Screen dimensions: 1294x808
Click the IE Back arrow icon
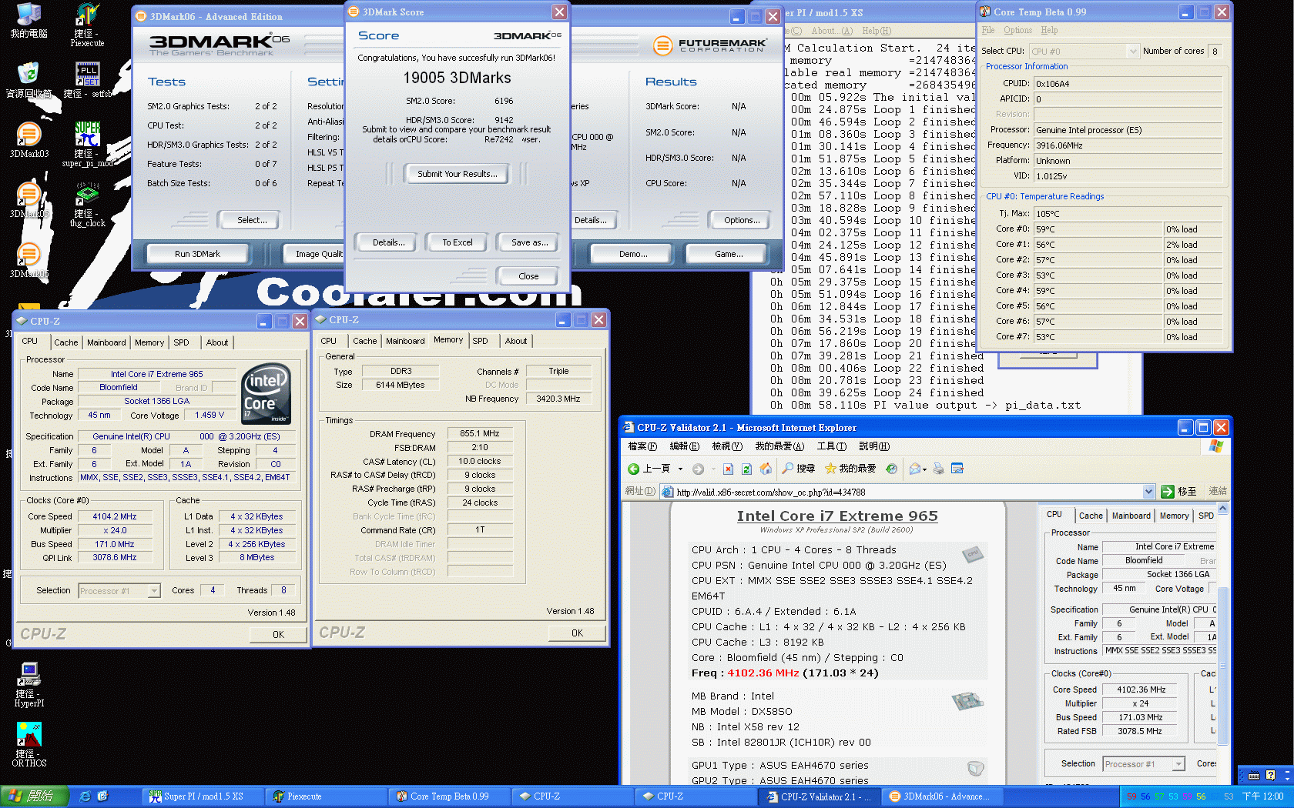tap(633, 469)
